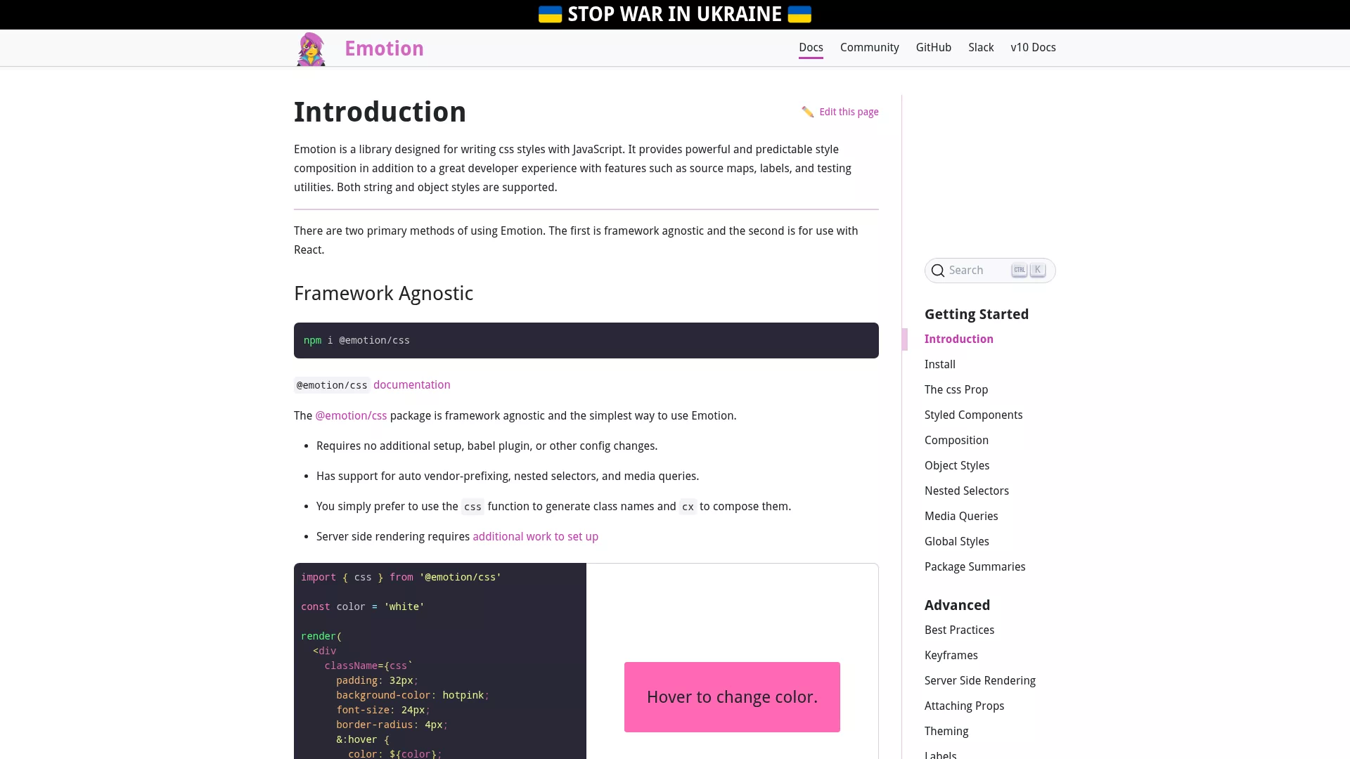Image resolution: width=1350 pixels, height=759 pixels.
Task: Click the Ukraine flag left of banner text
Action: [x=550, y=15]
